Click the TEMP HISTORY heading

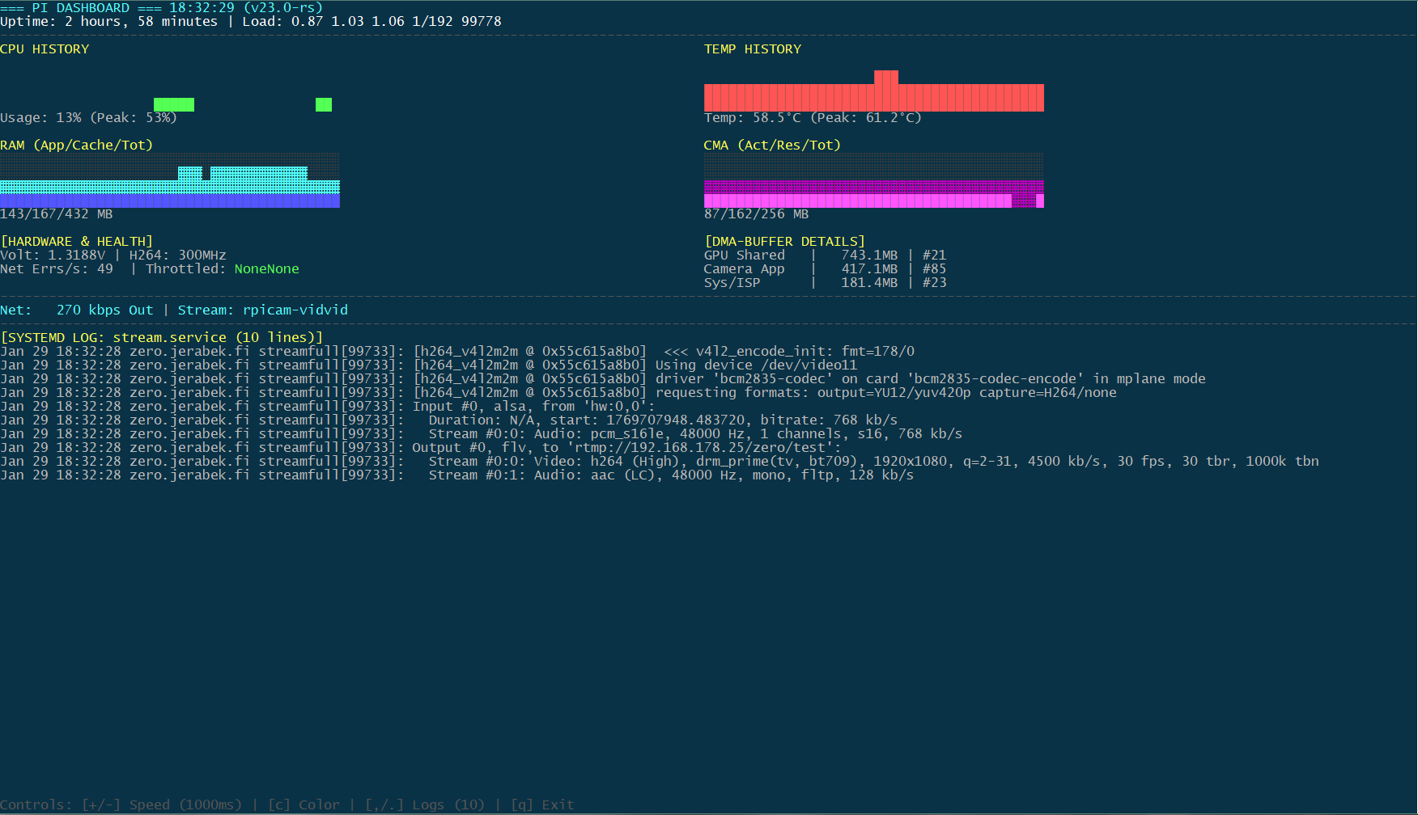752,49
